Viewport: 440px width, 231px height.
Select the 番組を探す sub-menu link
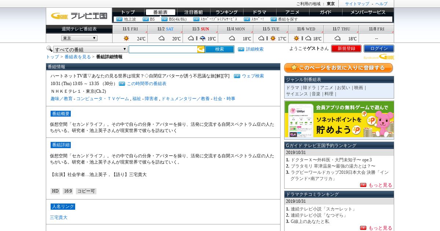click(288, 19)
